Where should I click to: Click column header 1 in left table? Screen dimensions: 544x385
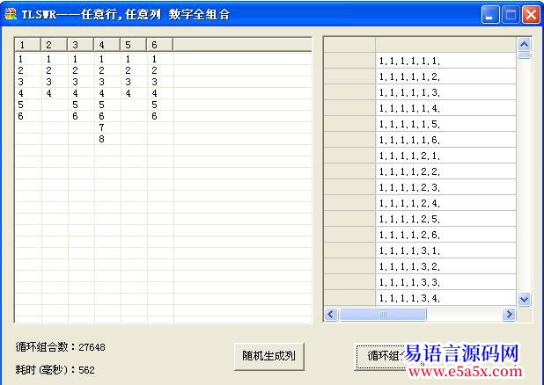(28, 45)
